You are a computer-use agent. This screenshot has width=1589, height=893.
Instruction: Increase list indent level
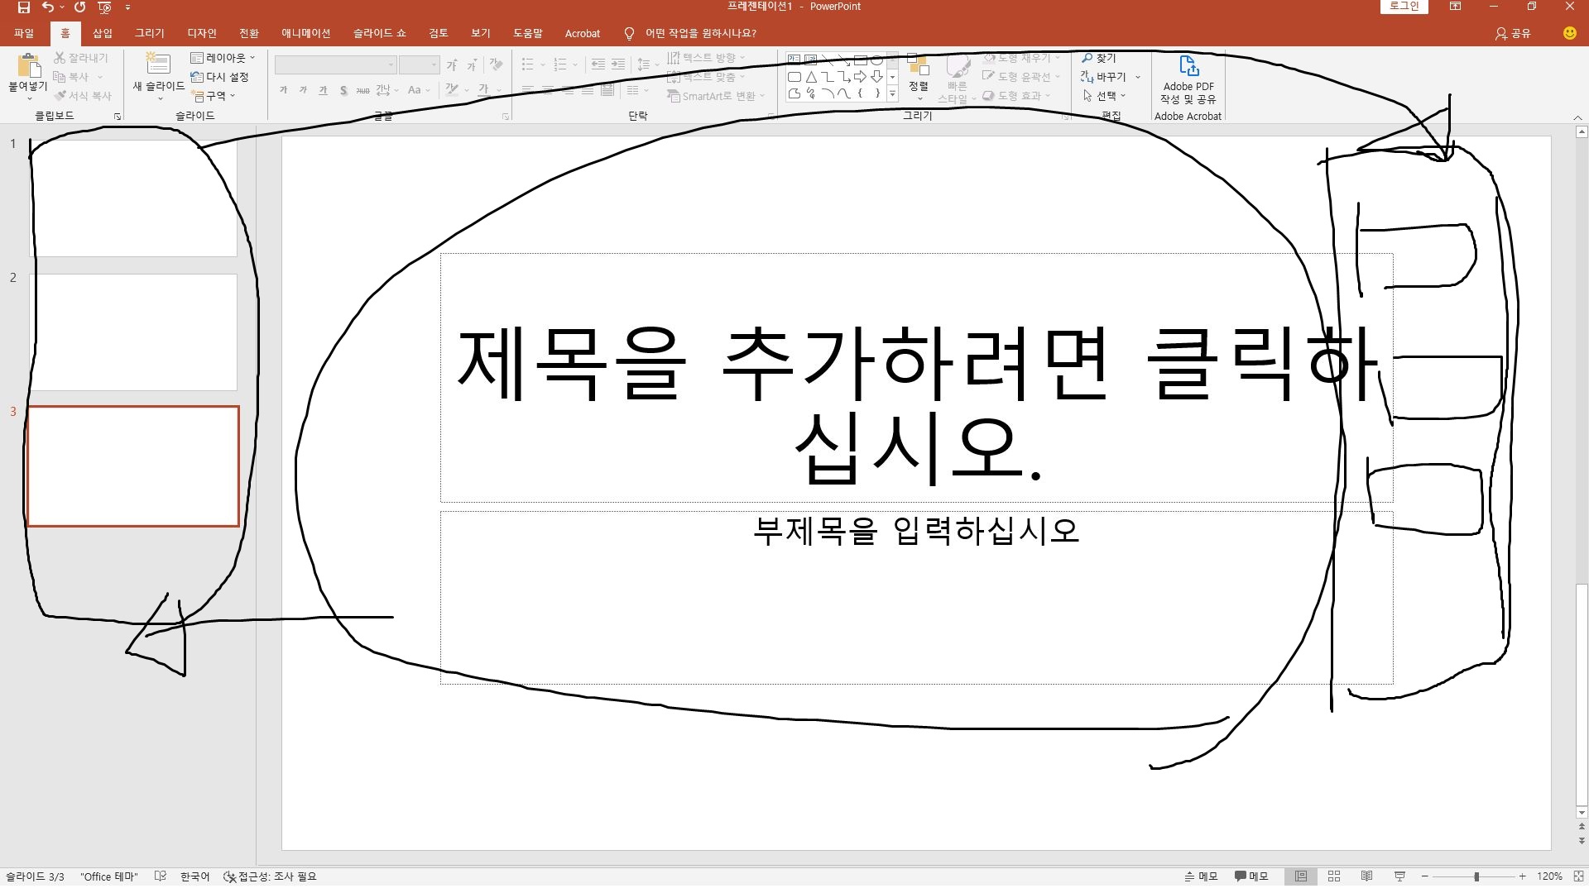[x=618, y=64]
